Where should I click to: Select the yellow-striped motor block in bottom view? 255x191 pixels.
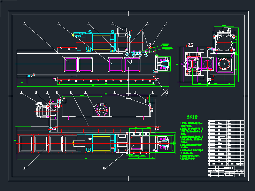(x=102, y=143)
